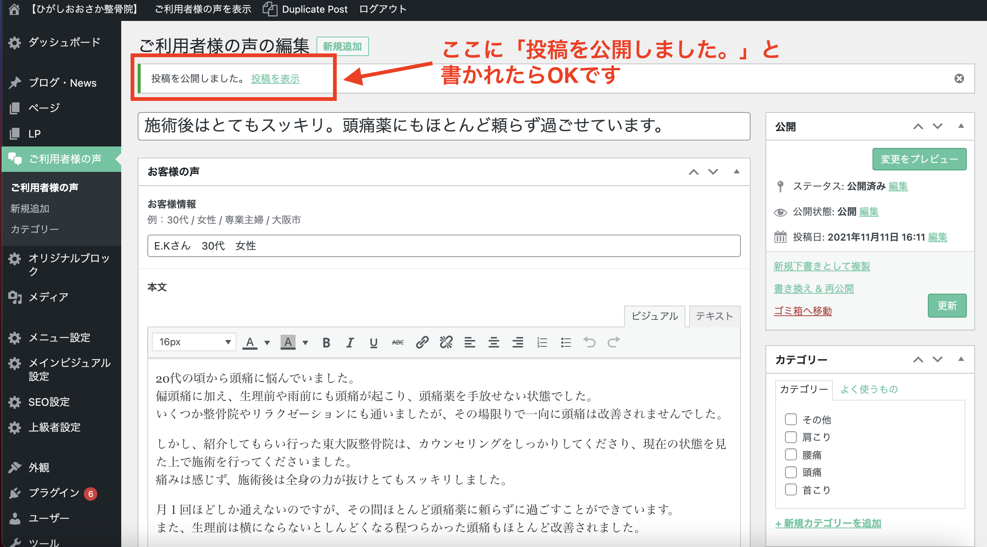Tick the 肩こり category checkbox
The height and width of the screenshot is (547, 987).
[791, 437]
